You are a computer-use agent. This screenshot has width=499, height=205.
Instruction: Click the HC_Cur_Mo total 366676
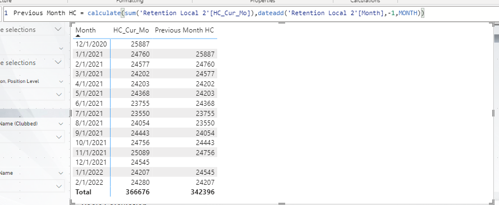pos(138,192)
